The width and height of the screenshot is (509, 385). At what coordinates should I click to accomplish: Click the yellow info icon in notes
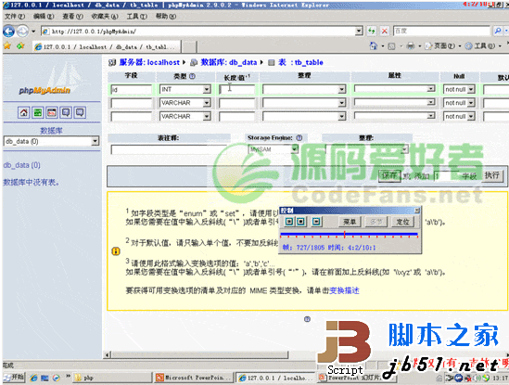116,251
